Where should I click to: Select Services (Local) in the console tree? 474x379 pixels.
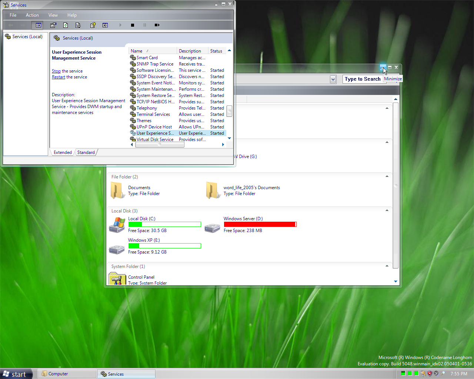[24, 37]
